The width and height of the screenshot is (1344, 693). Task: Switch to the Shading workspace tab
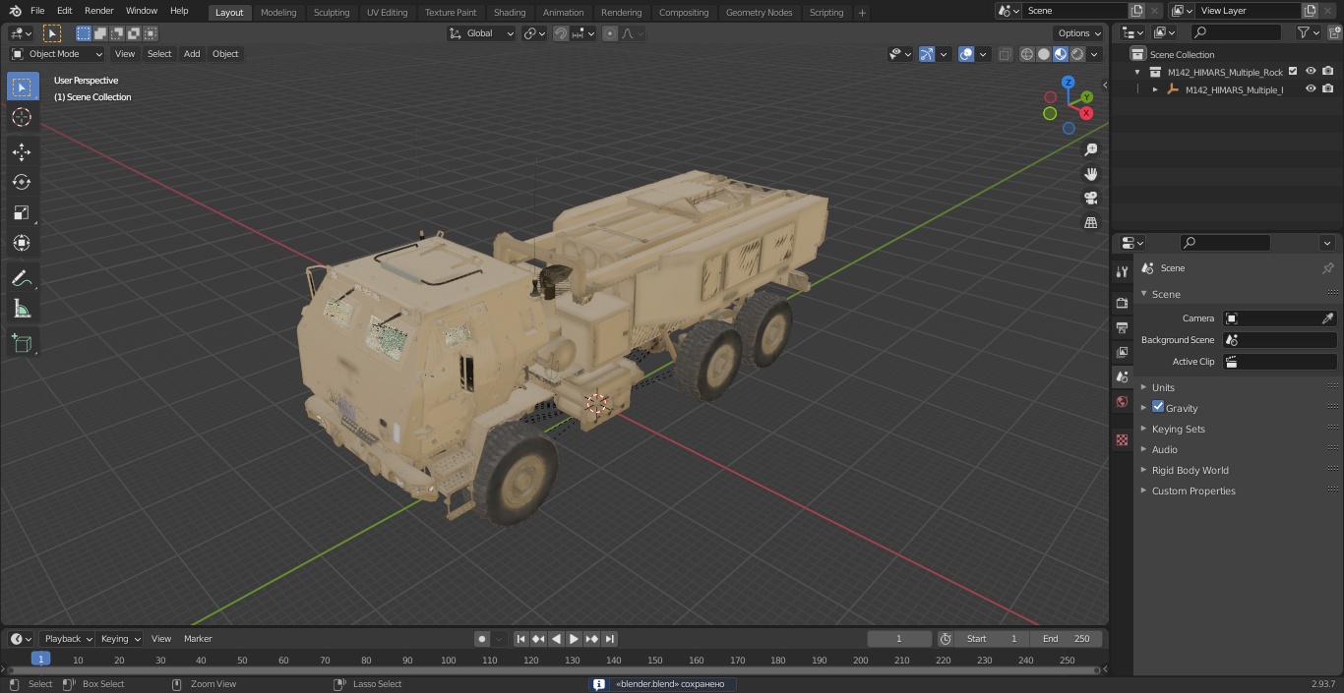(510, 13)
